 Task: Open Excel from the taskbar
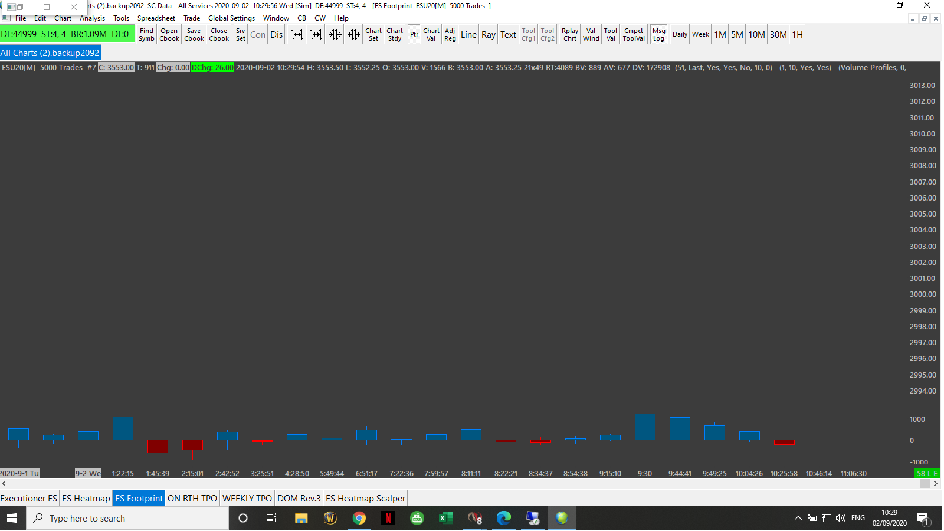point(446,519)
